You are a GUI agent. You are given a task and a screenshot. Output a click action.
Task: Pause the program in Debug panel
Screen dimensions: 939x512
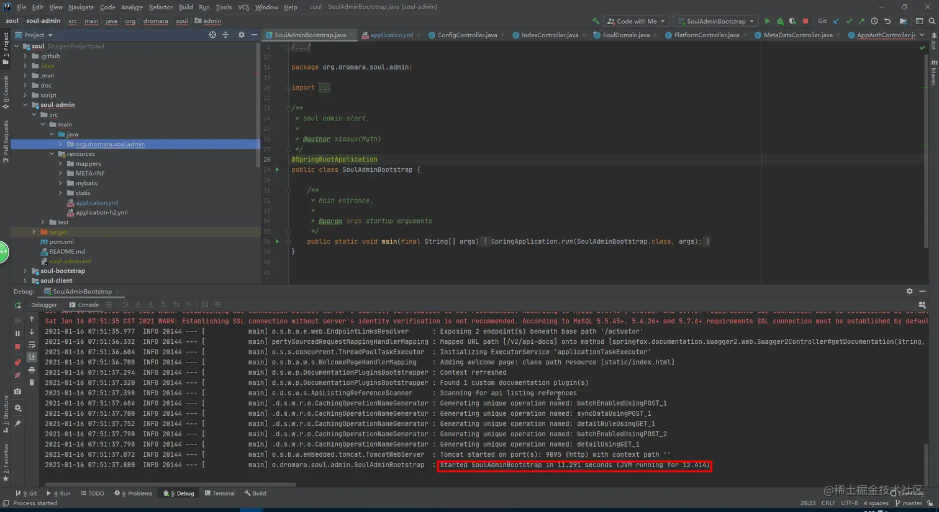(17, 333)
